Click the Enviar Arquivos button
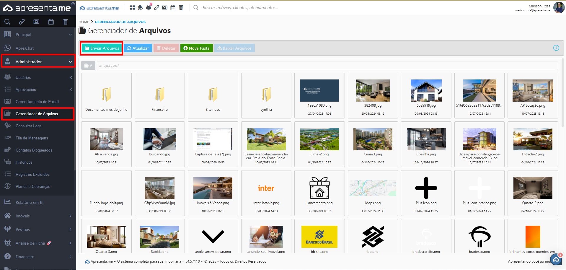The height and width of the screenshot is (270, 566). pos(102,48)
